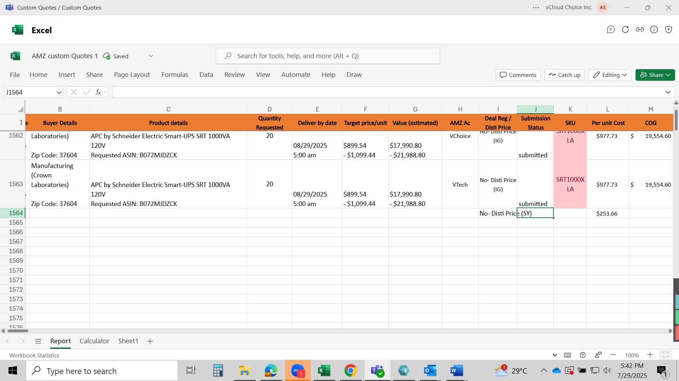Zoom out with the minus icon

tap(613, 355)
